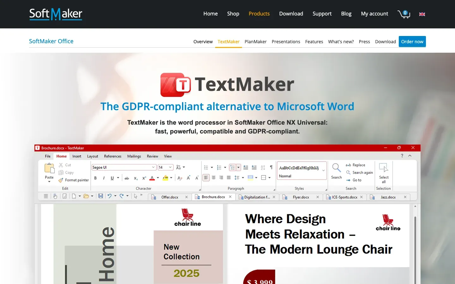Open the References ribbon tab
Viewport: 455px width, 284px height.
tap(113, 156)
